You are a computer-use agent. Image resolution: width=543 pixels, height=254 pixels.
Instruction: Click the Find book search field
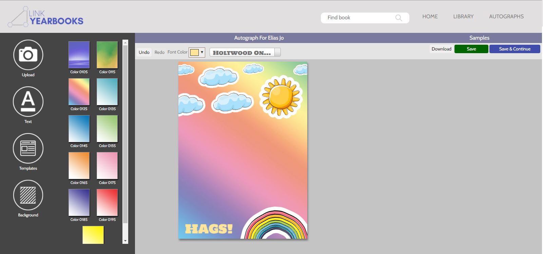tap(365, 18)
